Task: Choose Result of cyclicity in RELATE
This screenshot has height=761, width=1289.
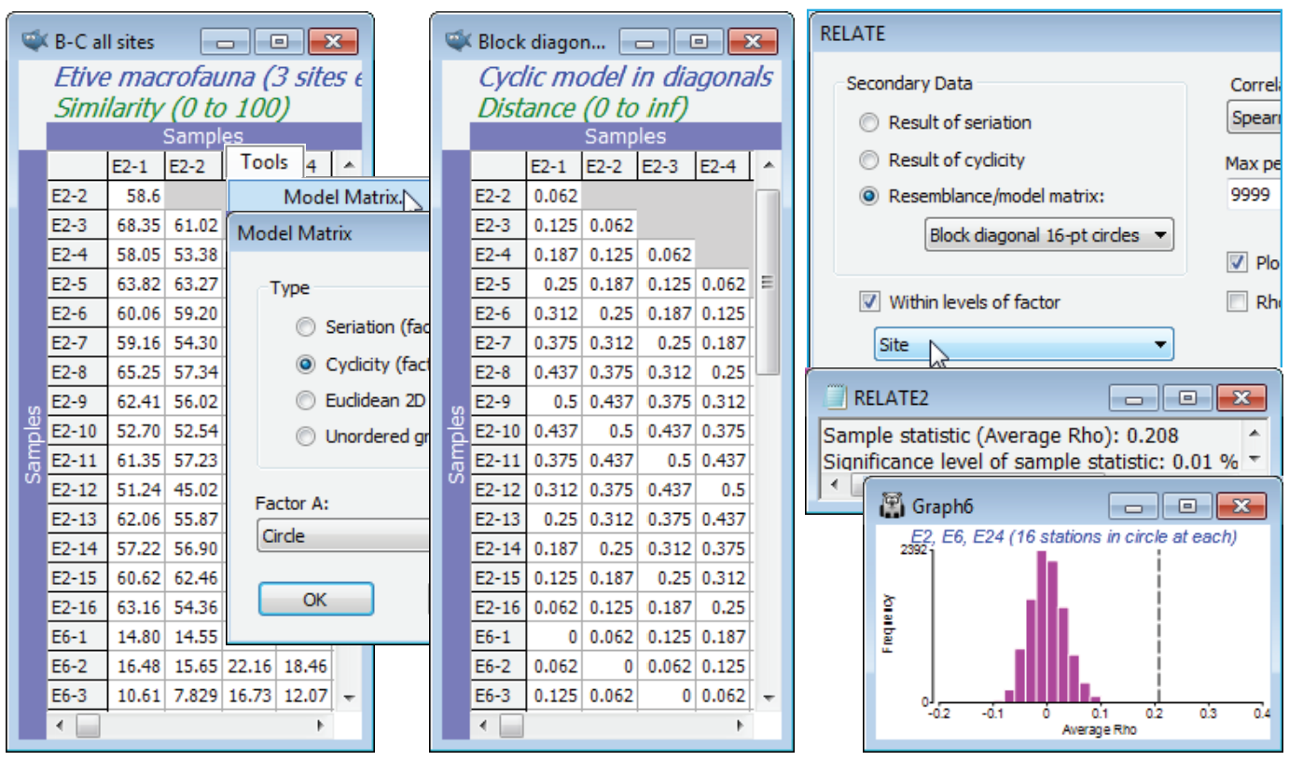Action: click(869, 159)
